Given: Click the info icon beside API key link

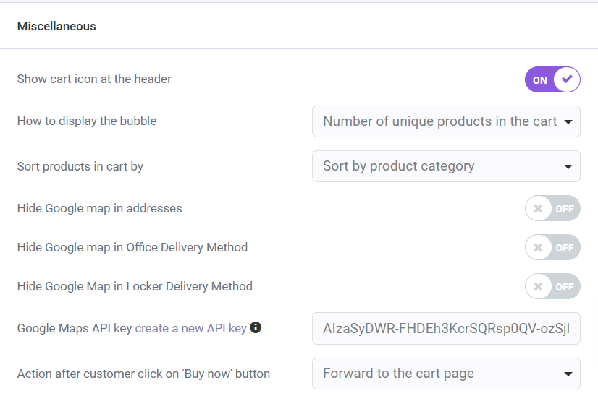Looking at the screenshot, I should [256, 327].
